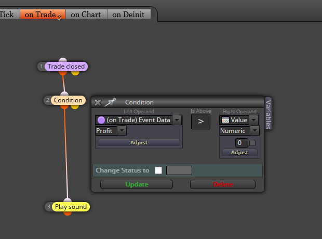Click the yellow output dot of Trade closed
Viewport: 322px width, 239px height.
(x=75, y=73)
